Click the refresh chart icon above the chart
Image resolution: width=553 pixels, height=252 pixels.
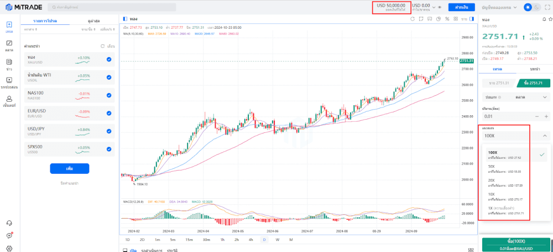[413, 19]
